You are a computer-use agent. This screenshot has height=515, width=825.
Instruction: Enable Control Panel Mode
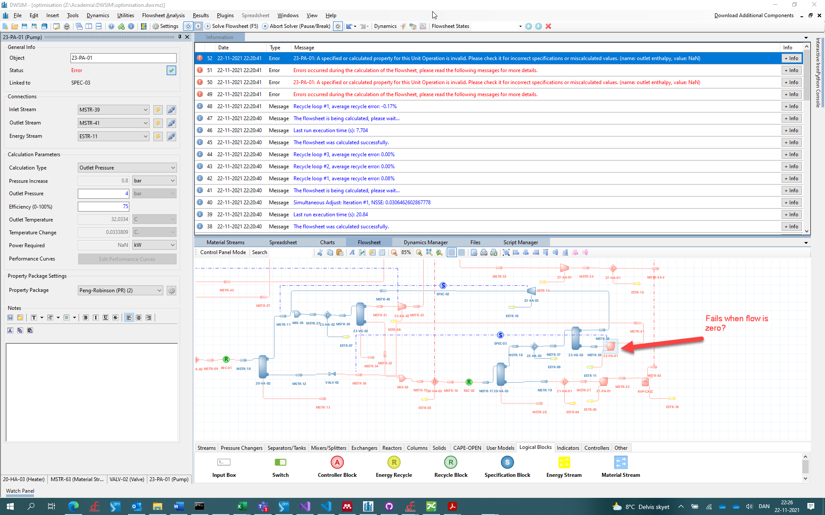[x=223, y=252]
